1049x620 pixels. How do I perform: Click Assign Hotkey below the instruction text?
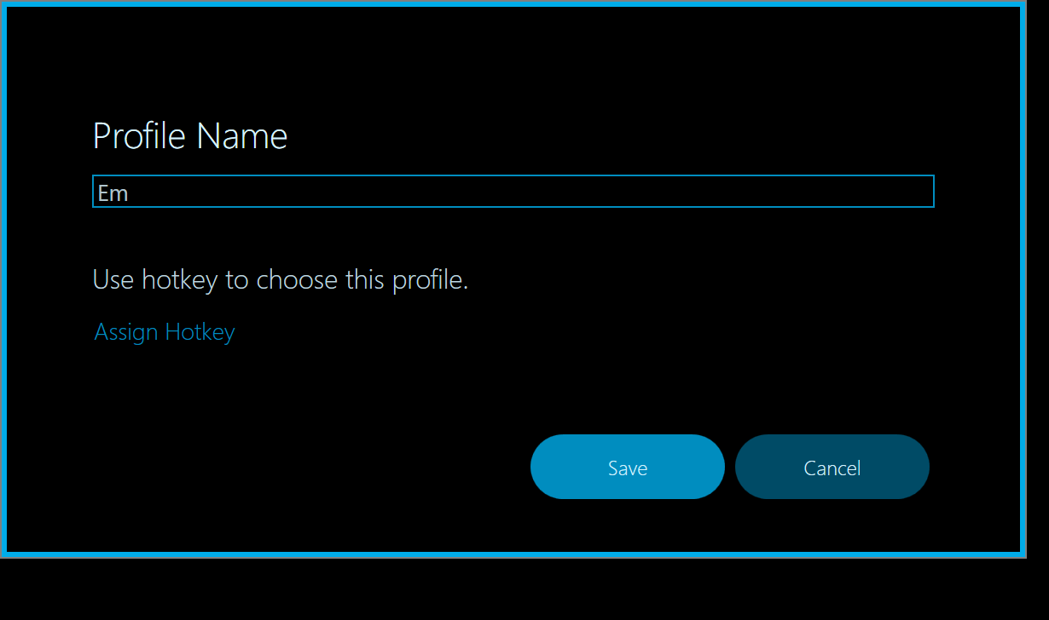[164, 332]
